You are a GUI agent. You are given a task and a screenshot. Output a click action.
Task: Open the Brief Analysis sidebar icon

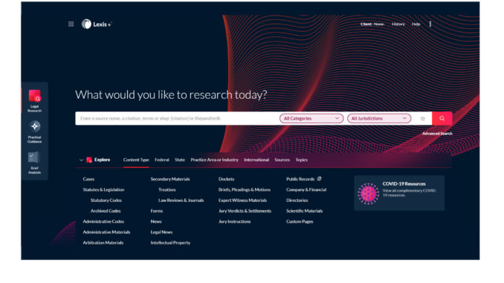coord(34,163)
